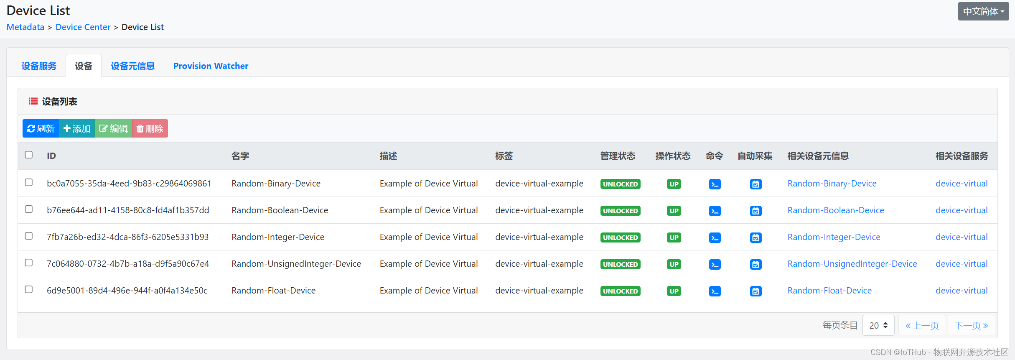1015x360 pixels.
Task: Open device-virtual service link in Random-Binary-Device row
Action: tap(962, 184)
